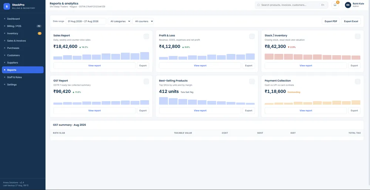The width and height of the screenshot is (370, 190).
Task: Click the RATE SLAB column header
Action: [59, 133]
